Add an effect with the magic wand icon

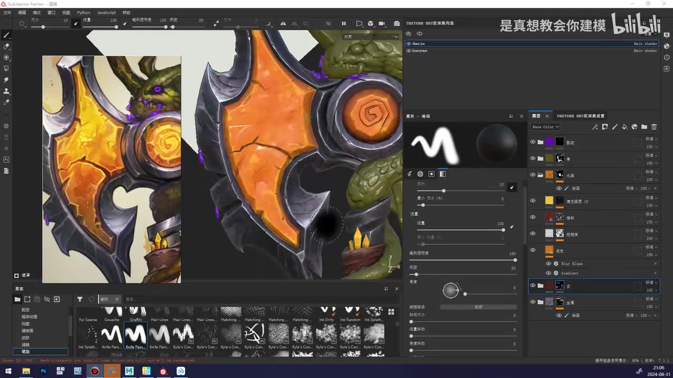(595, 127)
